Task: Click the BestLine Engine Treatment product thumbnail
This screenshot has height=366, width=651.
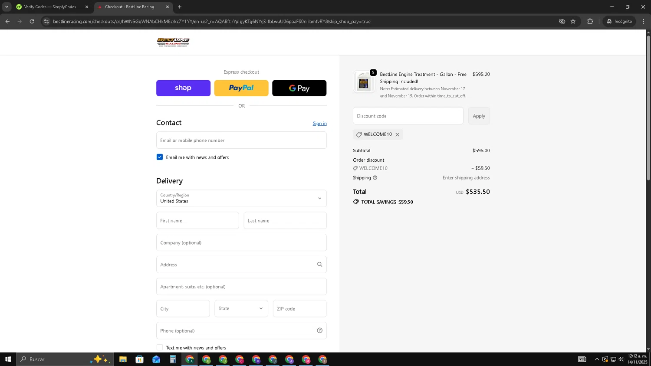Action: 364,82
